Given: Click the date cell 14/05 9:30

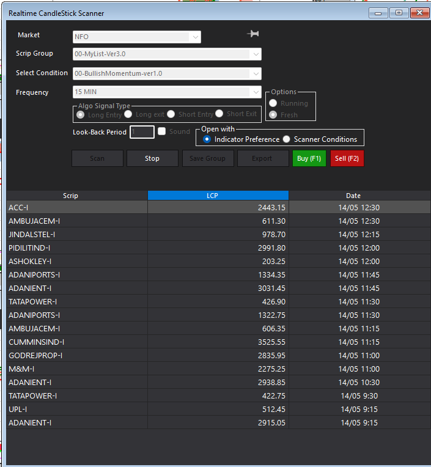Looking at the screenshot, I should point(359,396).
